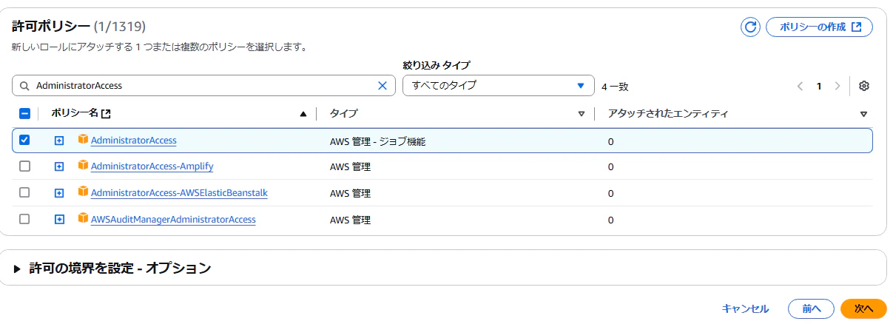Check the AWSAuditManagerAdministratorAccess checkbox
The height and width of the screenshot is (324, 893).
24,219
